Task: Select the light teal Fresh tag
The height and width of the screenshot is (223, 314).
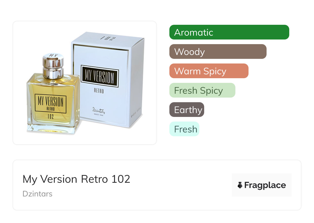Action: pos(184,129)
